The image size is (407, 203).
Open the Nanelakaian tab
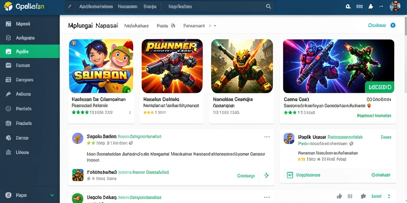tap(136, 26)
